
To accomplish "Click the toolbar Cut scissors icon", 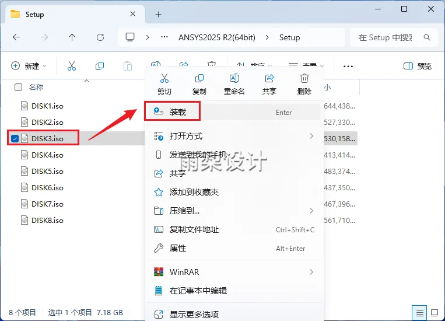I will [72, 66].
